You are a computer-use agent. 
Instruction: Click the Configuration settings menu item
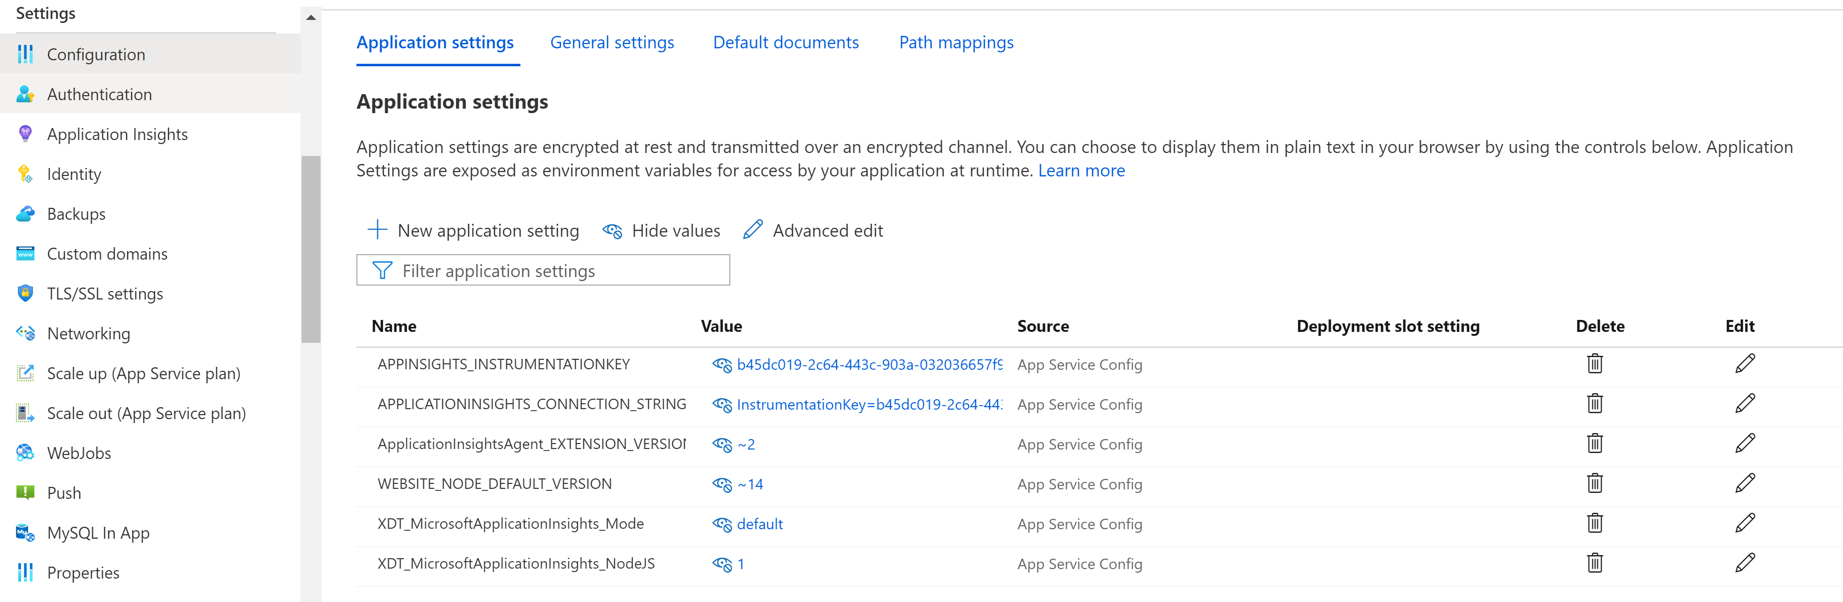coord(95,54)
